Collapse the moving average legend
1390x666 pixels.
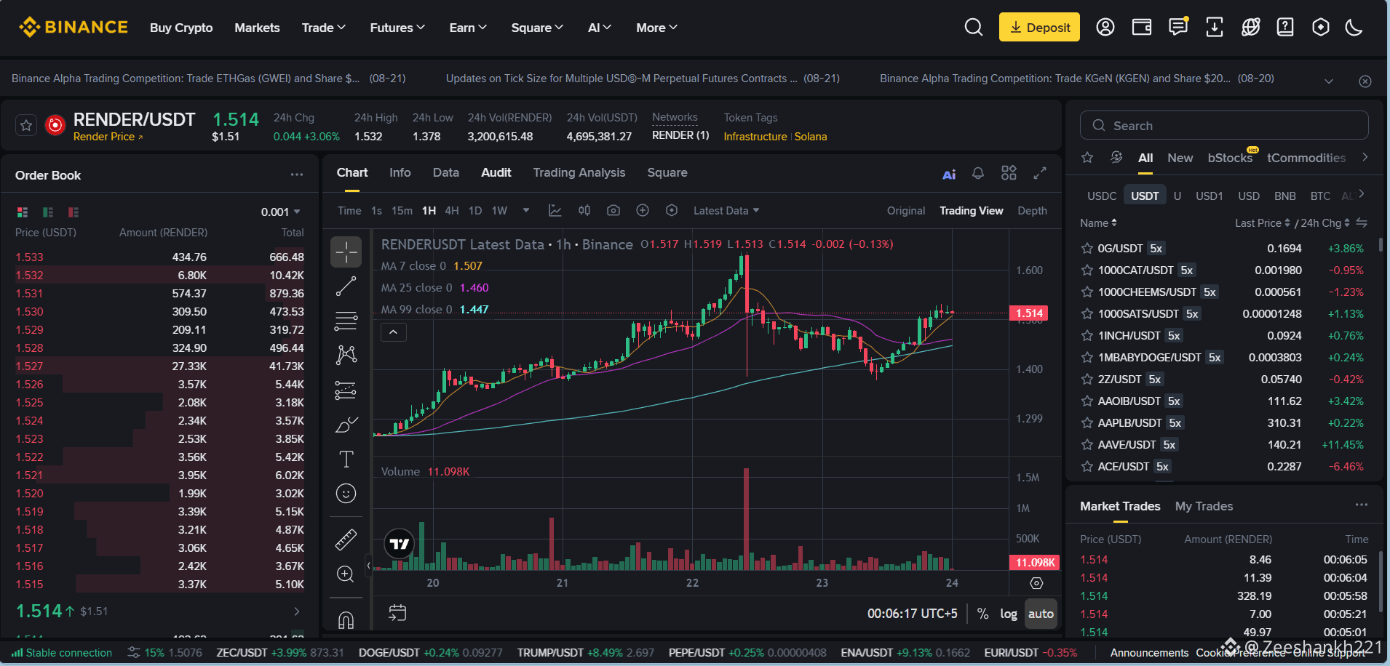tap(394, 332)
